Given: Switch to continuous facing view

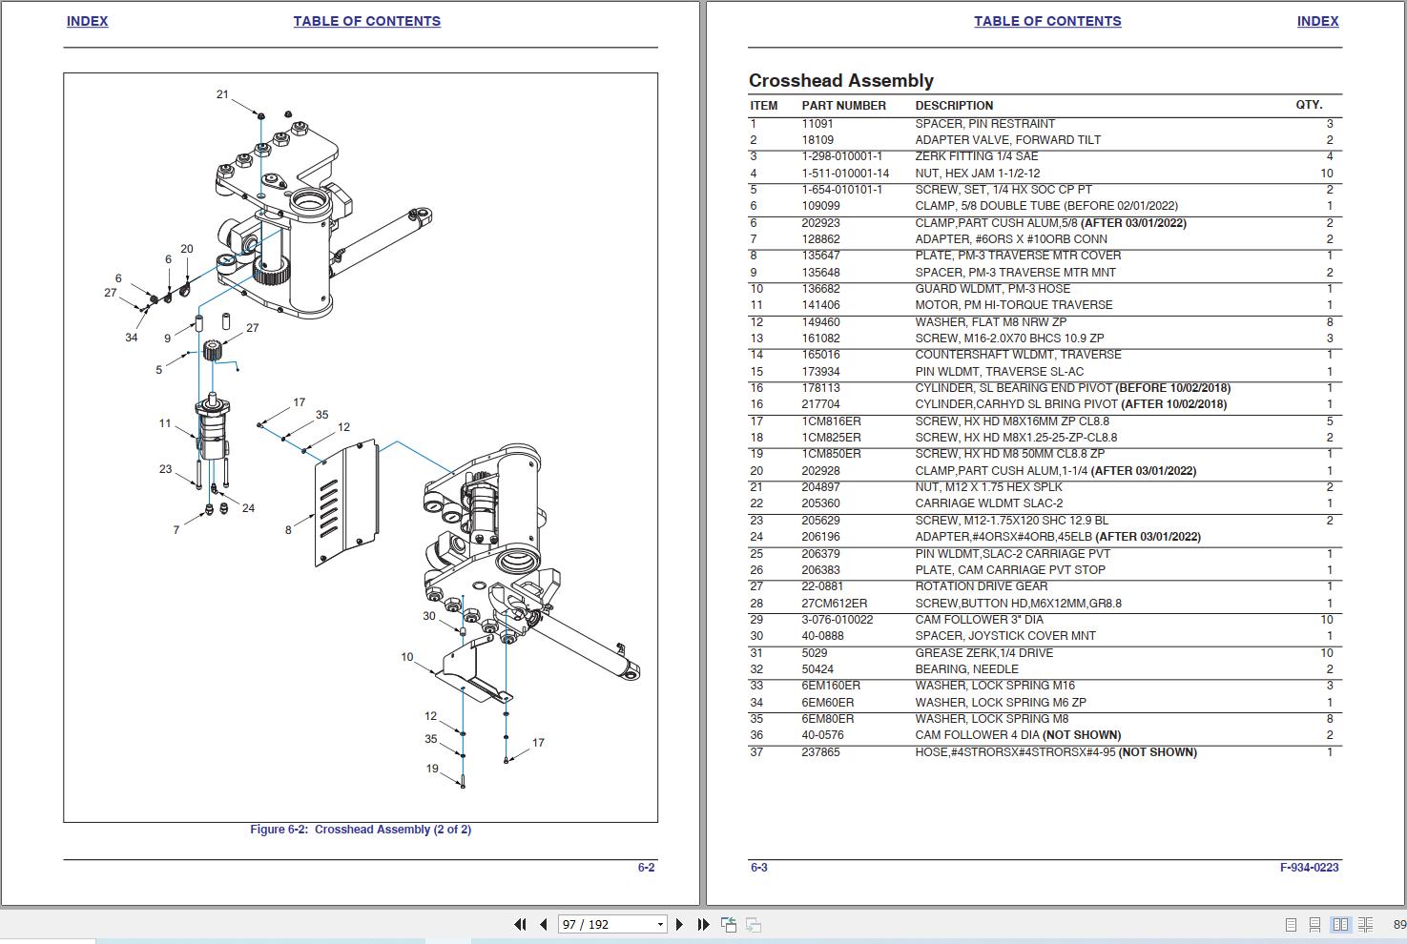Looking at the screenshot, I should coord(1366,924).
